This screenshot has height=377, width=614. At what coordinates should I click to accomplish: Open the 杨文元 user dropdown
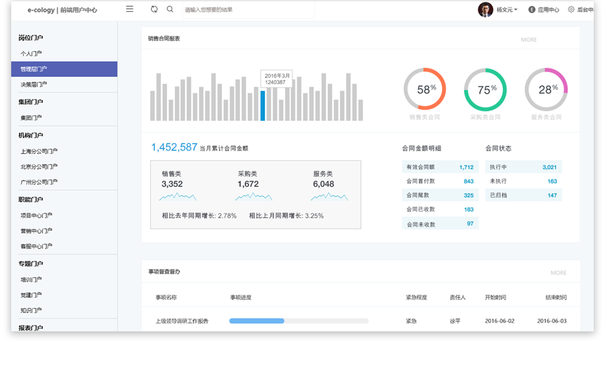pos(507,9)
